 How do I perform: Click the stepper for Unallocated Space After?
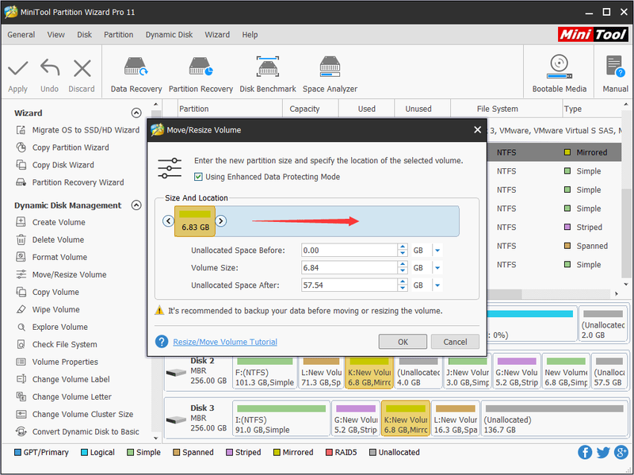point(403,285)
